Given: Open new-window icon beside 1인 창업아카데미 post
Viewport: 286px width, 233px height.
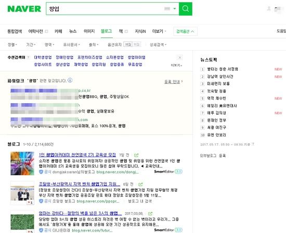Looking at the screenshot, I should [x=136, y=155].
